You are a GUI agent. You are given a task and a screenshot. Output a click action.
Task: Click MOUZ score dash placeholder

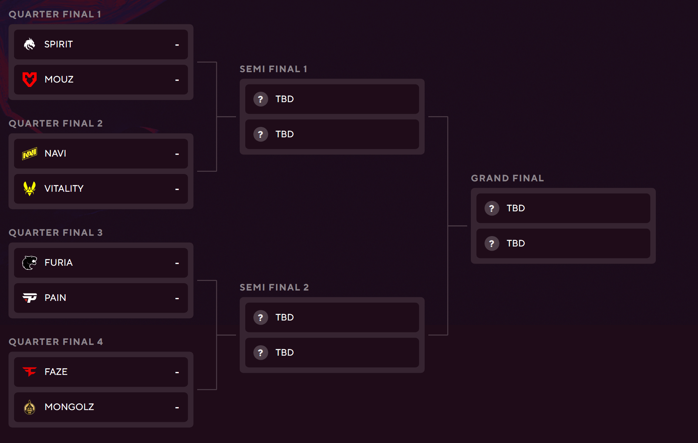point(177,80)
